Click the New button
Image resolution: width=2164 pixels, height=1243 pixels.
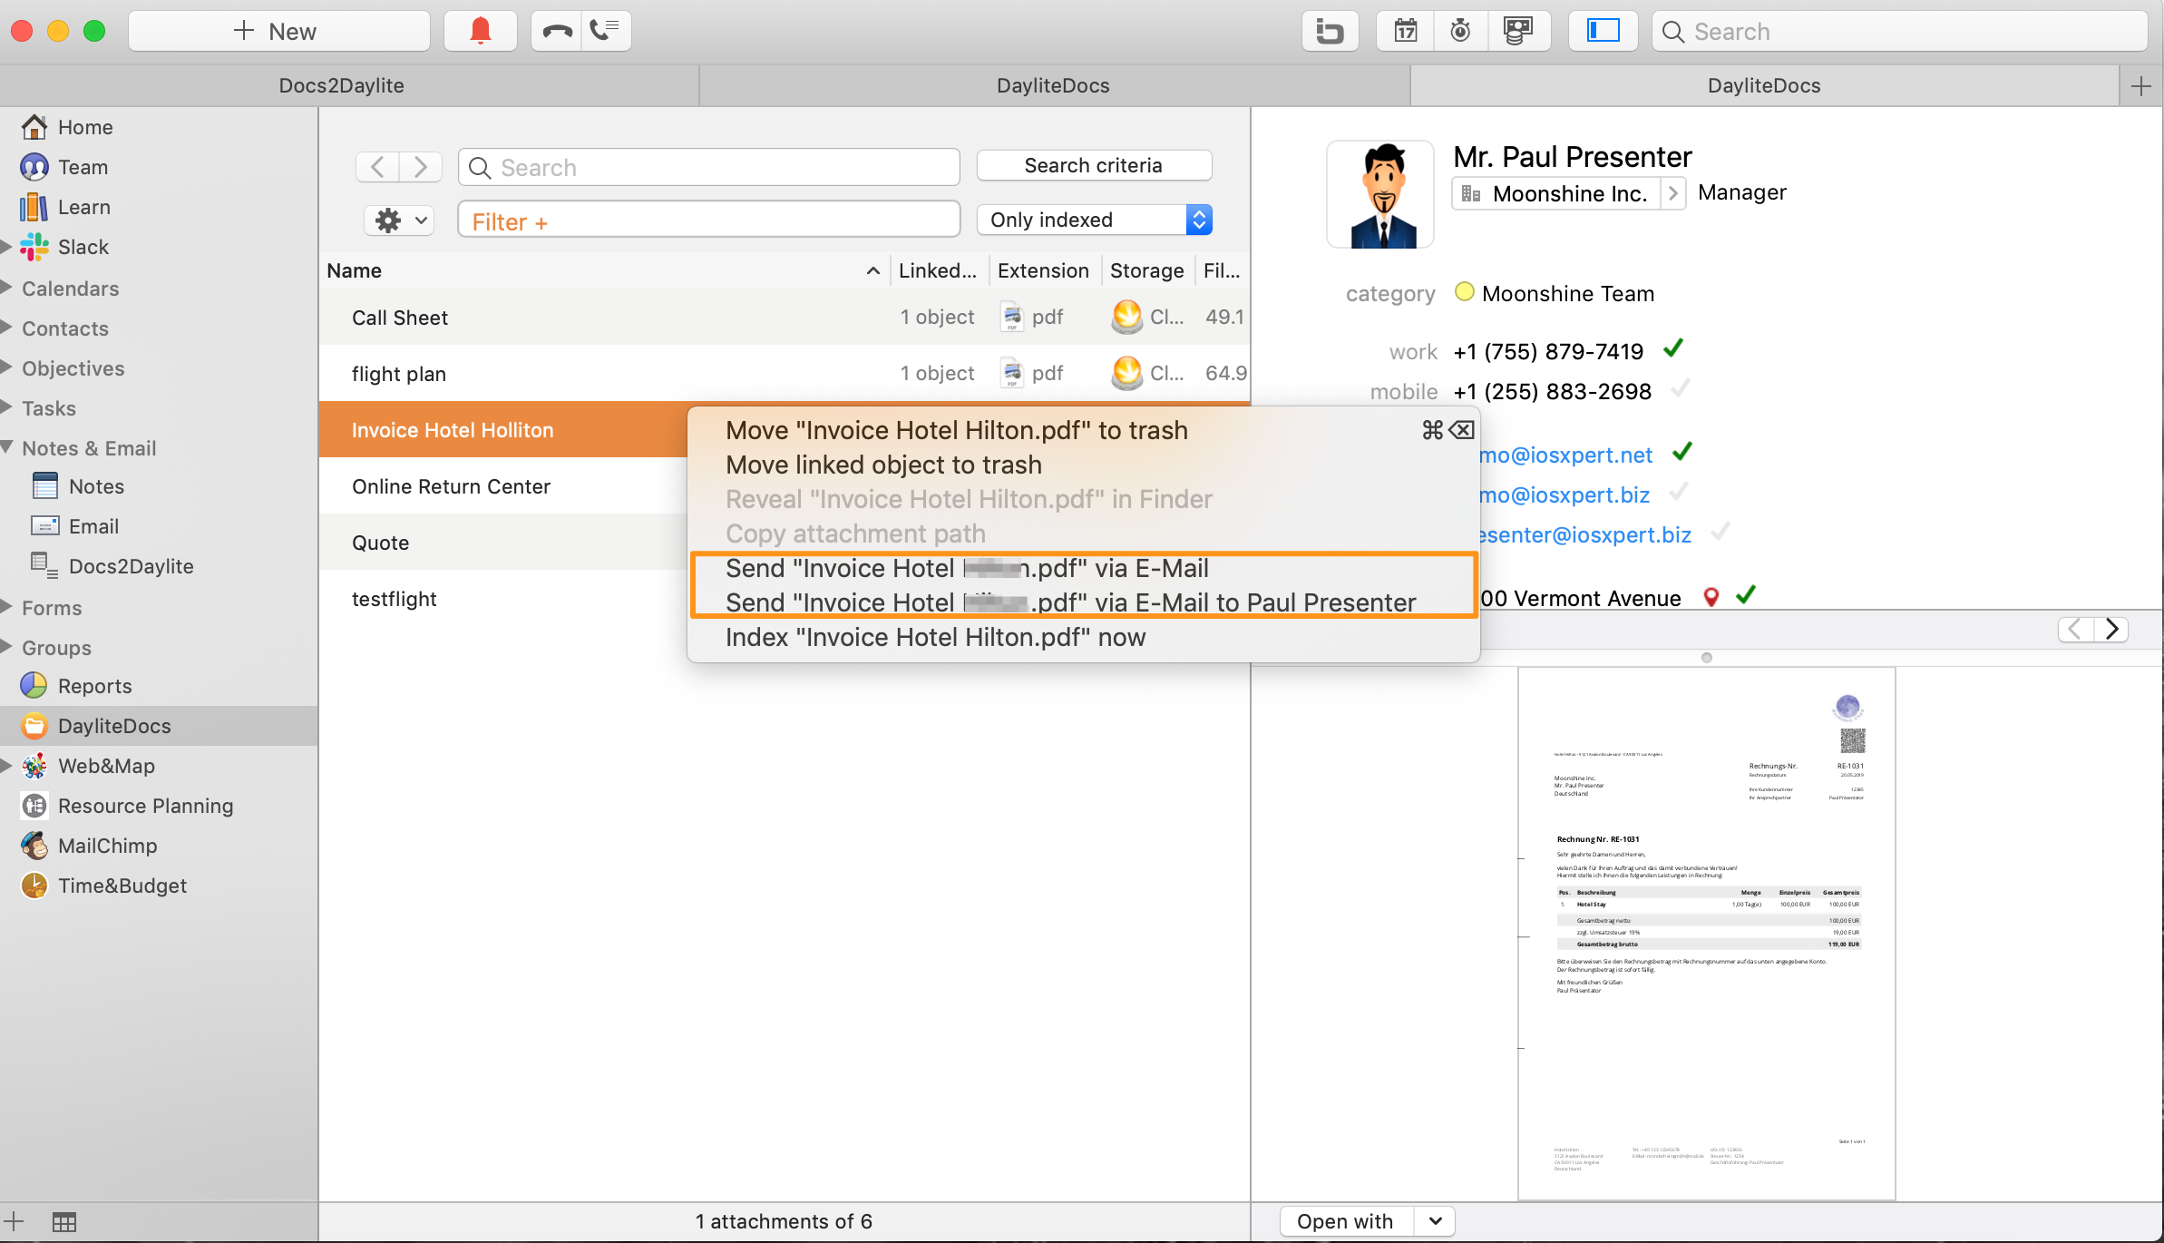click(279, 31)
